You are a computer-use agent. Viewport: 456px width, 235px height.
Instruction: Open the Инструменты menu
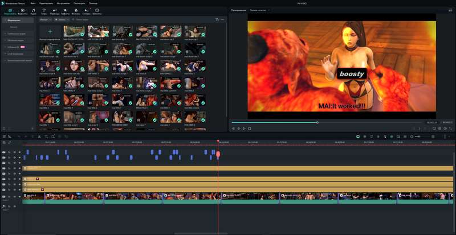pos(63,3)
